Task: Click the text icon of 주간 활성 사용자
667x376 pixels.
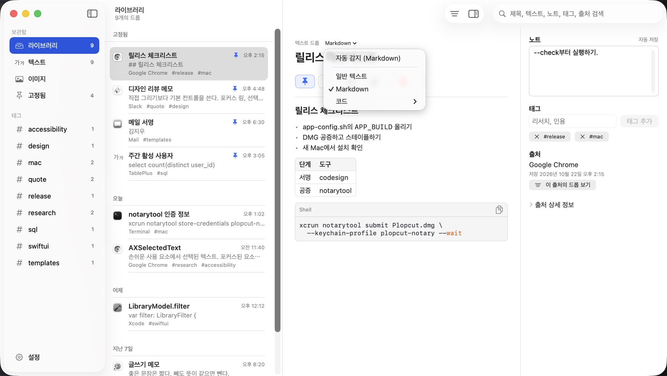Action: click(x=118, y=157)
